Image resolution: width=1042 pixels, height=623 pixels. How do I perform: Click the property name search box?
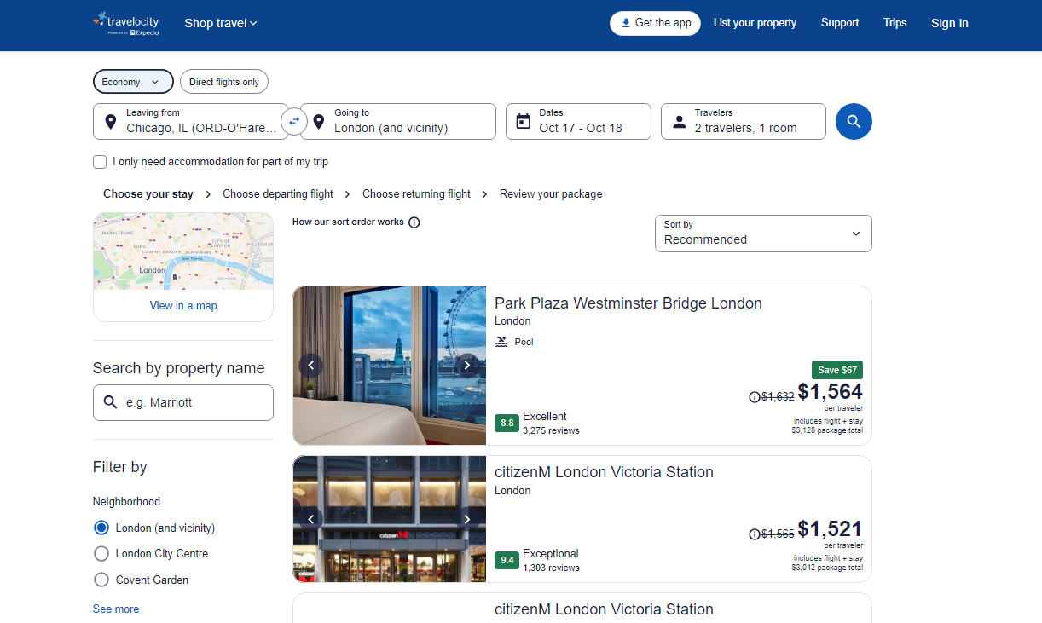pyautogui.click(x=183, y=402)
